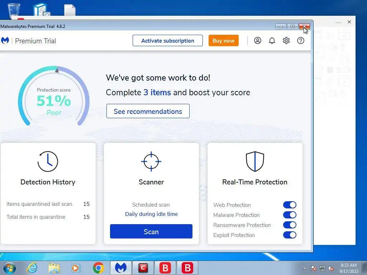The image size is (367, 275).
Task: Click the 51% protection score gauge
Action: click(54, 96)
